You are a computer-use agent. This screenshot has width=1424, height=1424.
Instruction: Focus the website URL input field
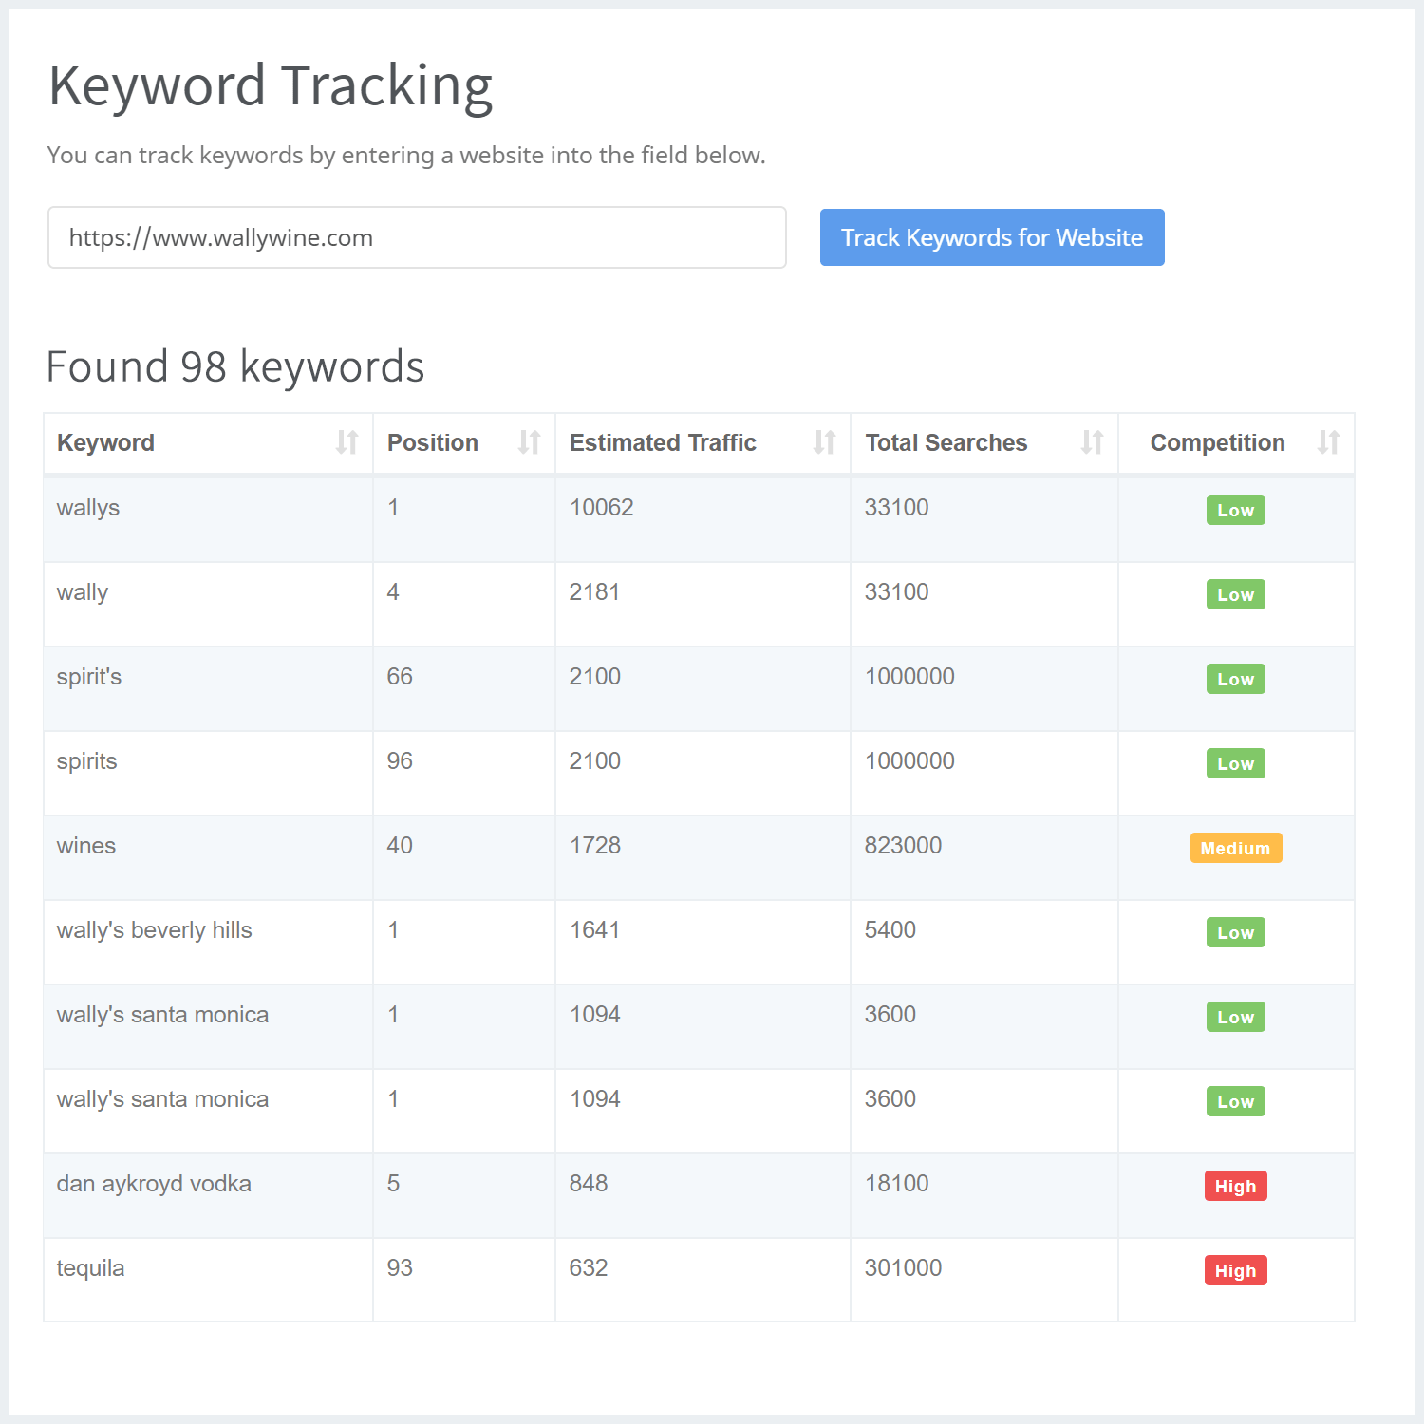417,237
